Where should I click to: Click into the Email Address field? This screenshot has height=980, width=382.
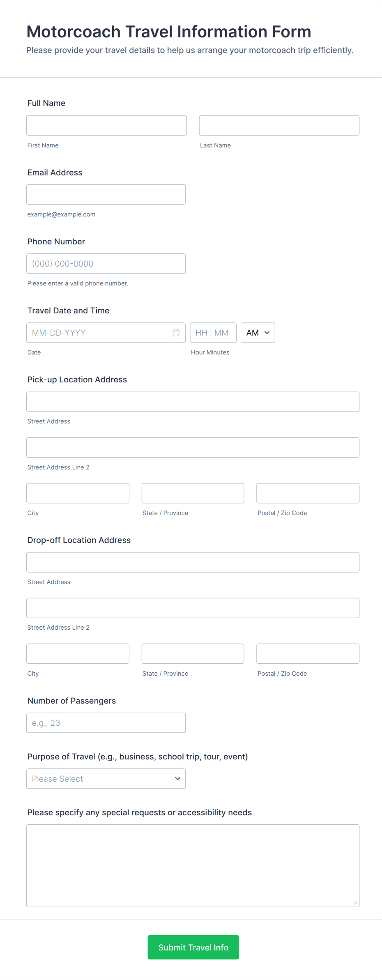pyautogui.click(x=106, y=194)
